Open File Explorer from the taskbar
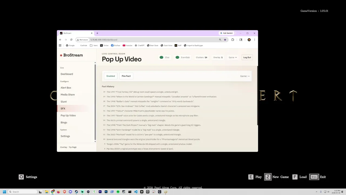The image size is (346, 195). (x=46, y=192)
